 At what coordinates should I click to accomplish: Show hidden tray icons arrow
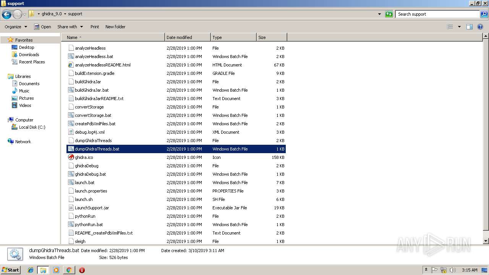426,270
